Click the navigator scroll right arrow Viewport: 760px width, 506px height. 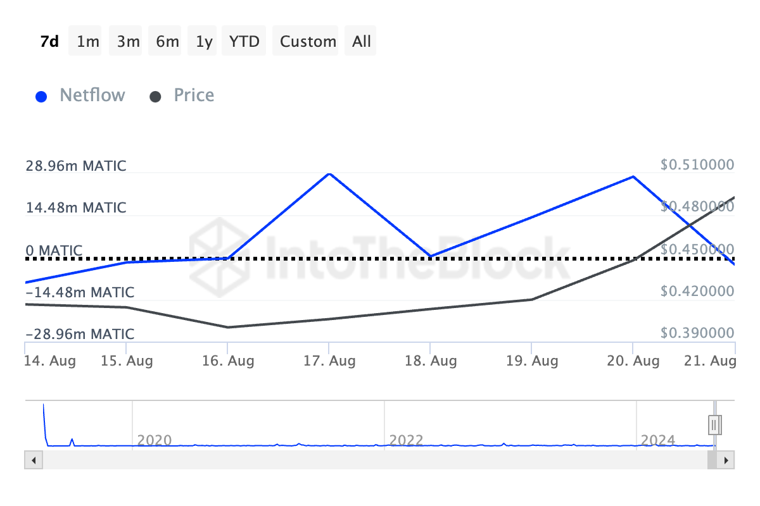(x=726, y=460)
